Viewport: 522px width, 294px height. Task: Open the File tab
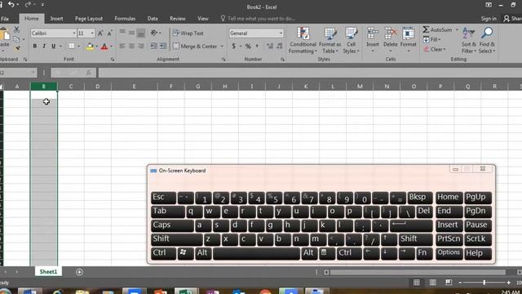(5, 19)
